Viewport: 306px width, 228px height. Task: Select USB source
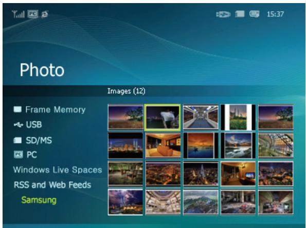pos(34,125)
